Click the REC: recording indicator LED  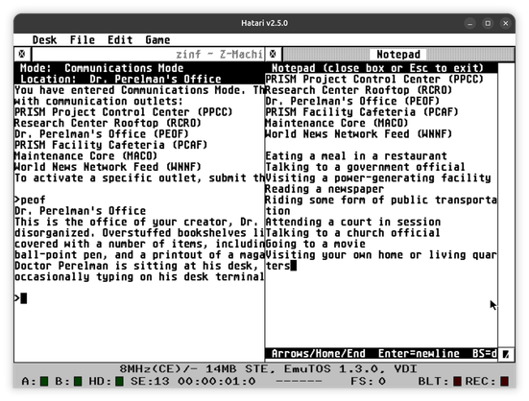click(x=504, y=382)
